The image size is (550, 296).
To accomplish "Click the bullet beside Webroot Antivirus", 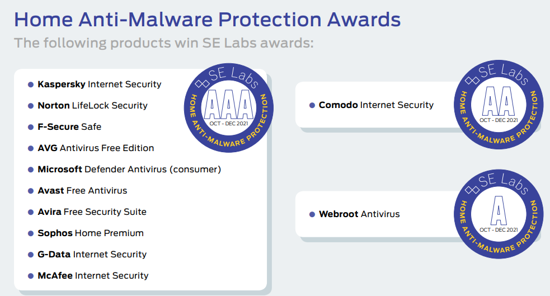I will tap(312, 214).
